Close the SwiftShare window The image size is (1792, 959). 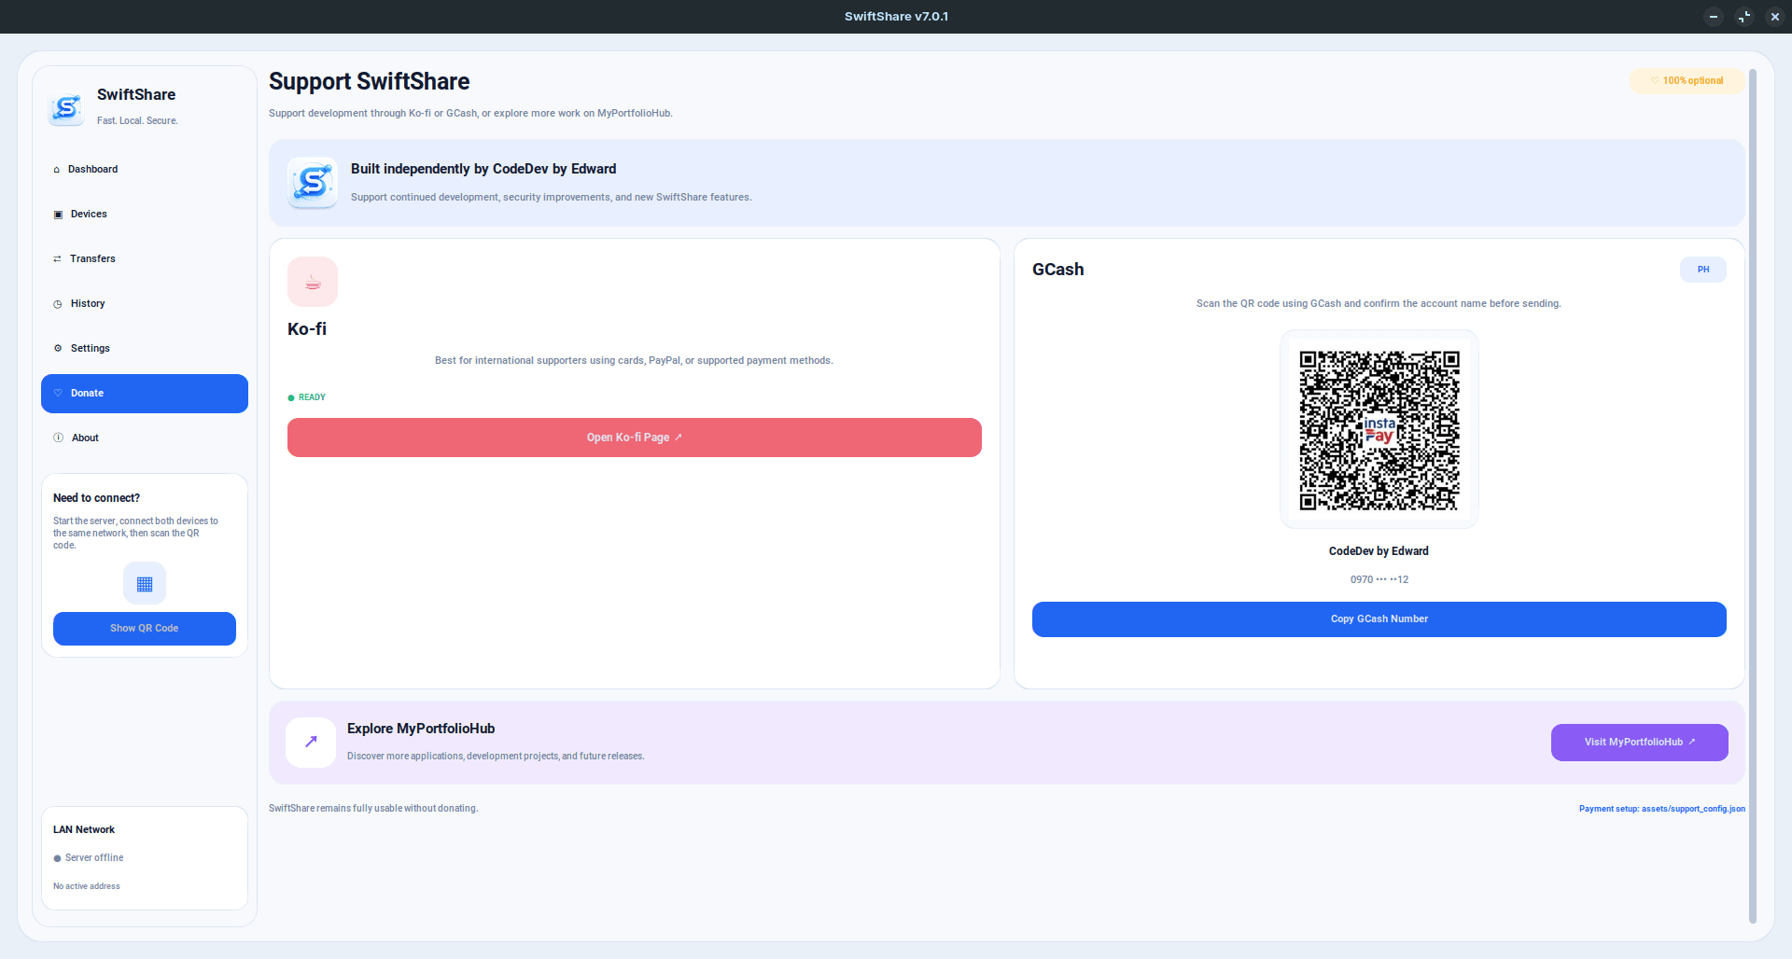click(x=1775, y=17)
